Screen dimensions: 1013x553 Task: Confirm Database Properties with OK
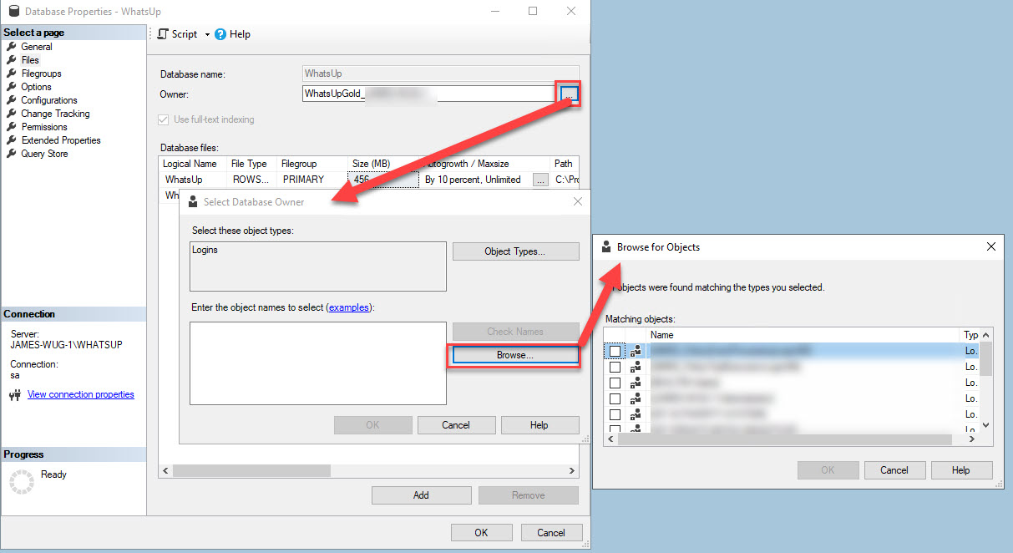[x=481, y=533]
